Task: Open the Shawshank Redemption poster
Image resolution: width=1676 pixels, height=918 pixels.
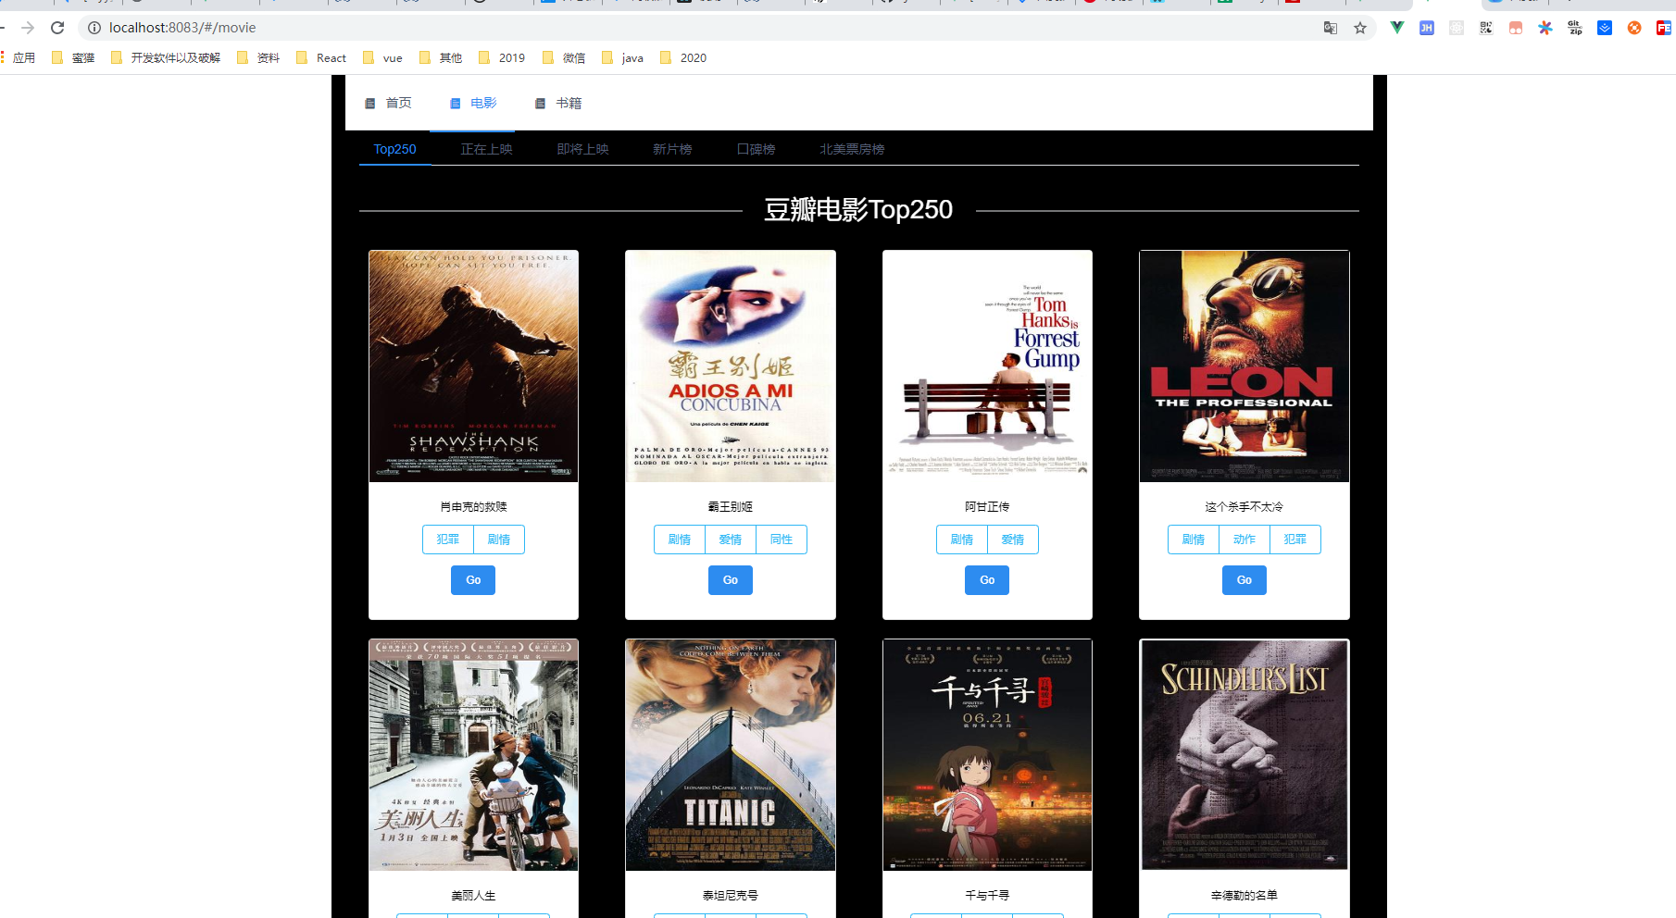Action: pyautogui.click(x=473, y=366)
